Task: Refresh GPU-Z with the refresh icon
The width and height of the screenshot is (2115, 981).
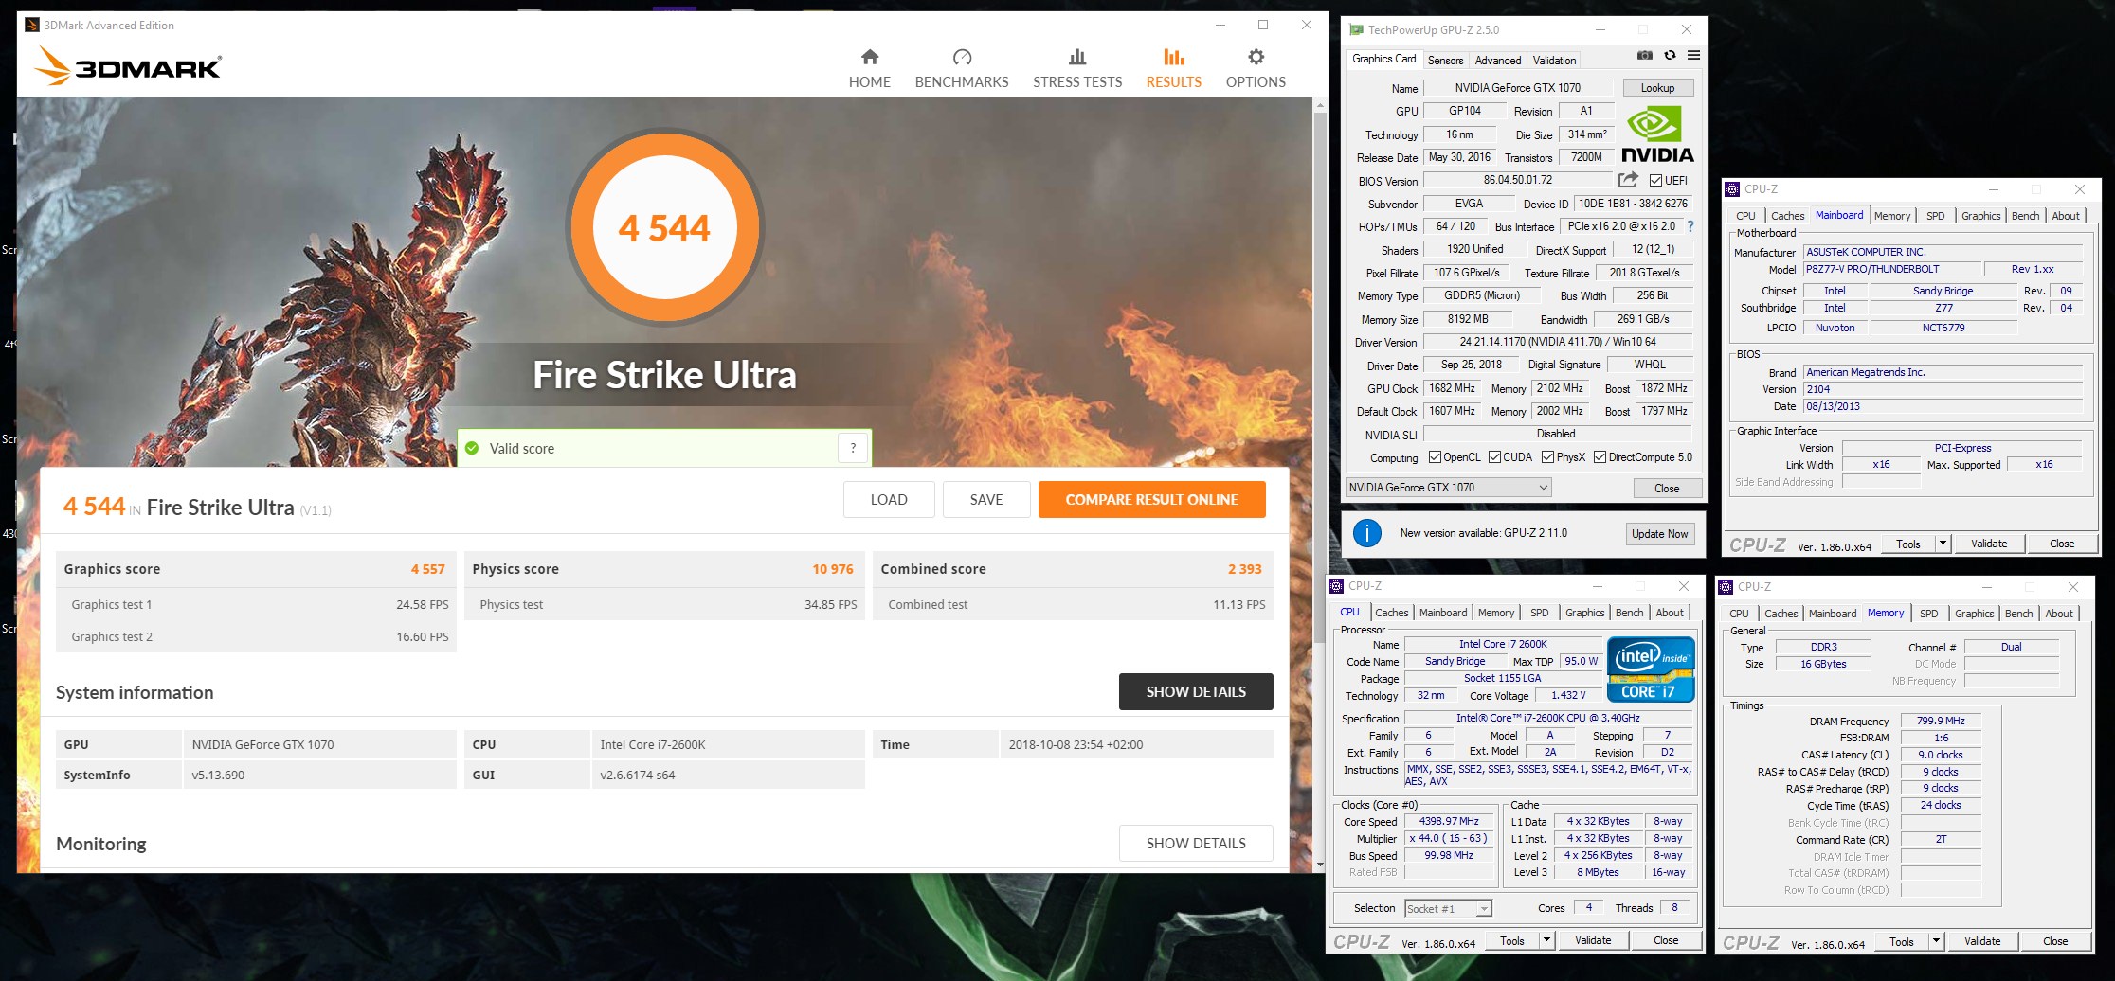Action: [1670, 56]
